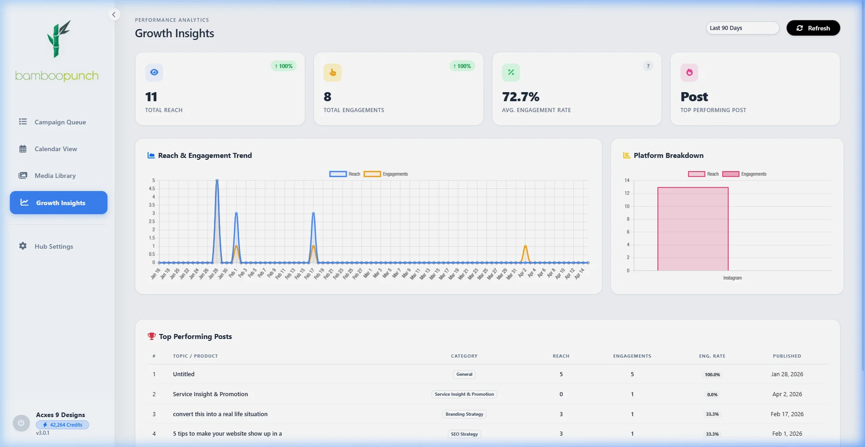Click the Top Performing Posts trophy icon
The width and height of the screenshot is (865, 447).
coord(152,336)
